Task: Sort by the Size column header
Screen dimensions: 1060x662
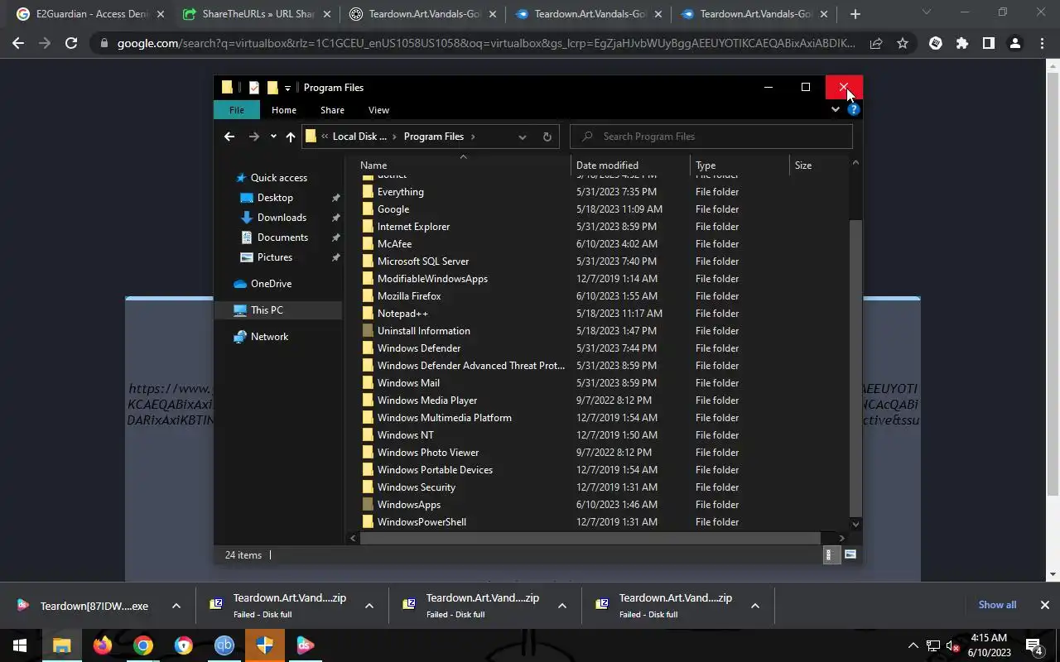Action: tap(803, 165)
